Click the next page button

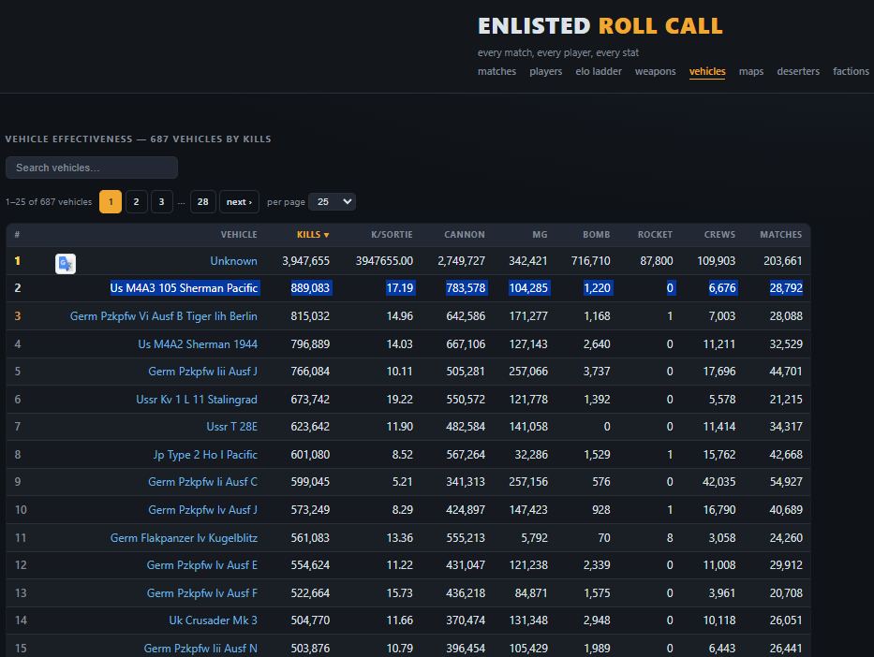click(239, 201)
